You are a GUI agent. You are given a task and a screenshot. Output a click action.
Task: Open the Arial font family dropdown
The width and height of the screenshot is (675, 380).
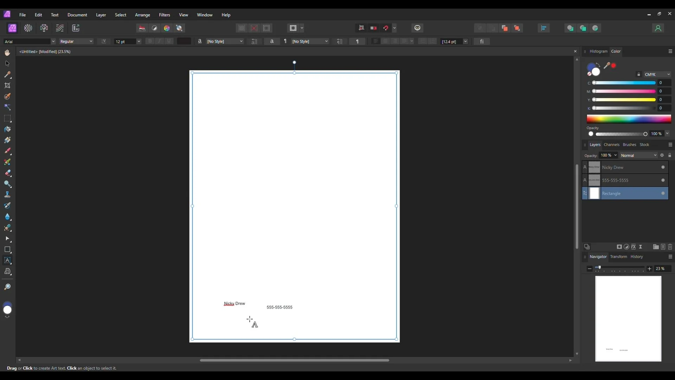point(53,42)
